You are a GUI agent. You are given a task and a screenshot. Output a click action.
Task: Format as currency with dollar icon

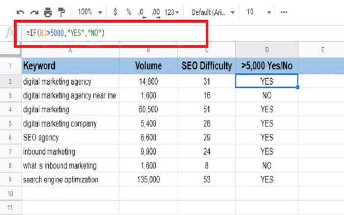pyautogui.click(x=115, y=12)
